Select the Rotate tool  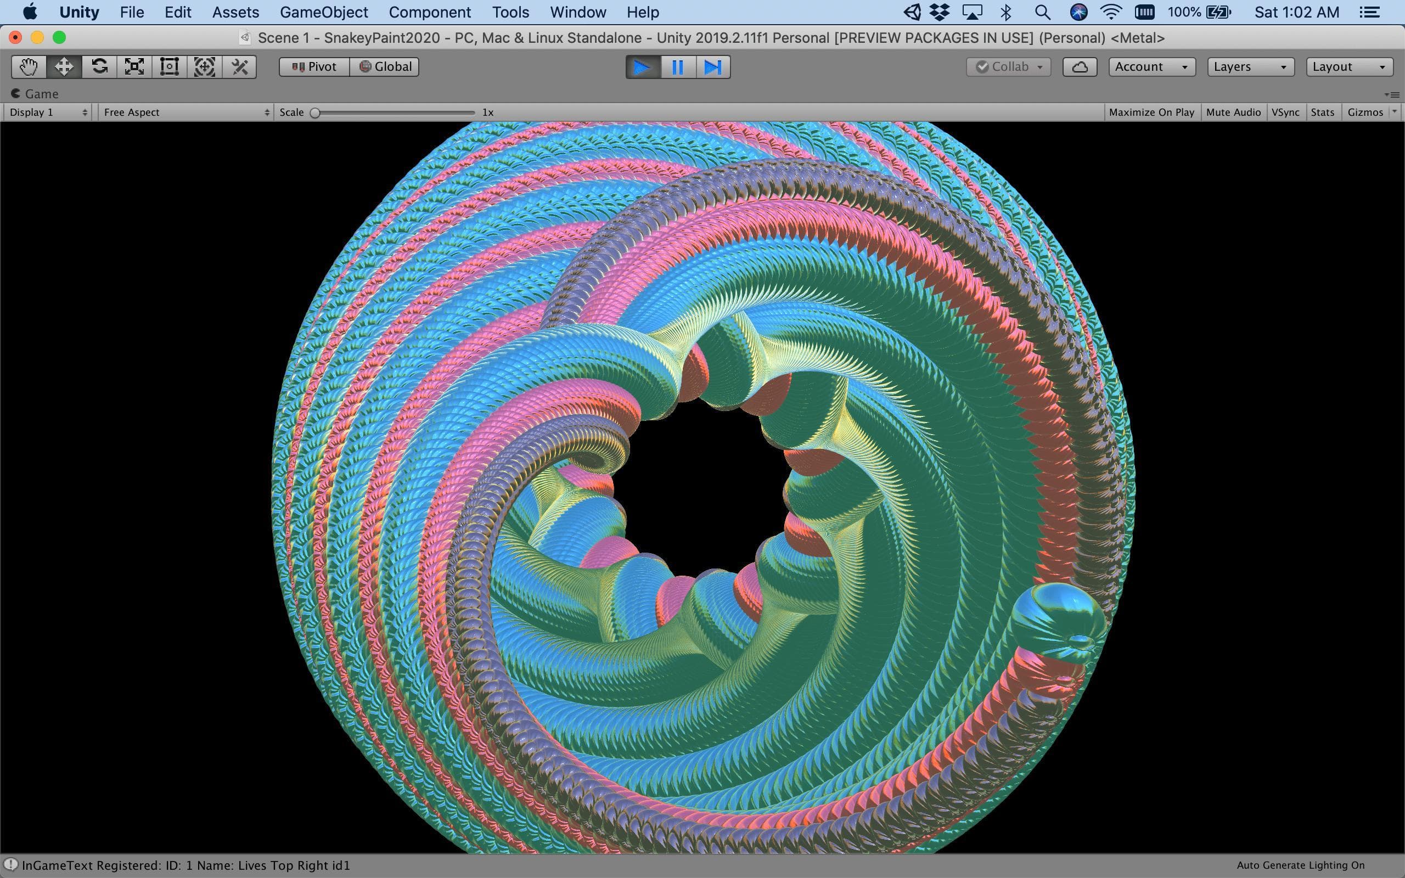[99, 67]
